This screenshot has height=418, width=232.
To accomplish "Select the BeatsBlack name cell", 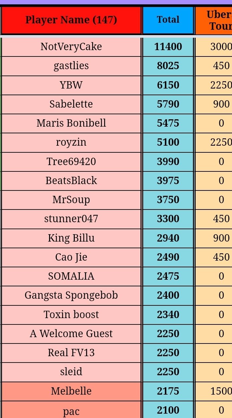I will coord(71,181).
